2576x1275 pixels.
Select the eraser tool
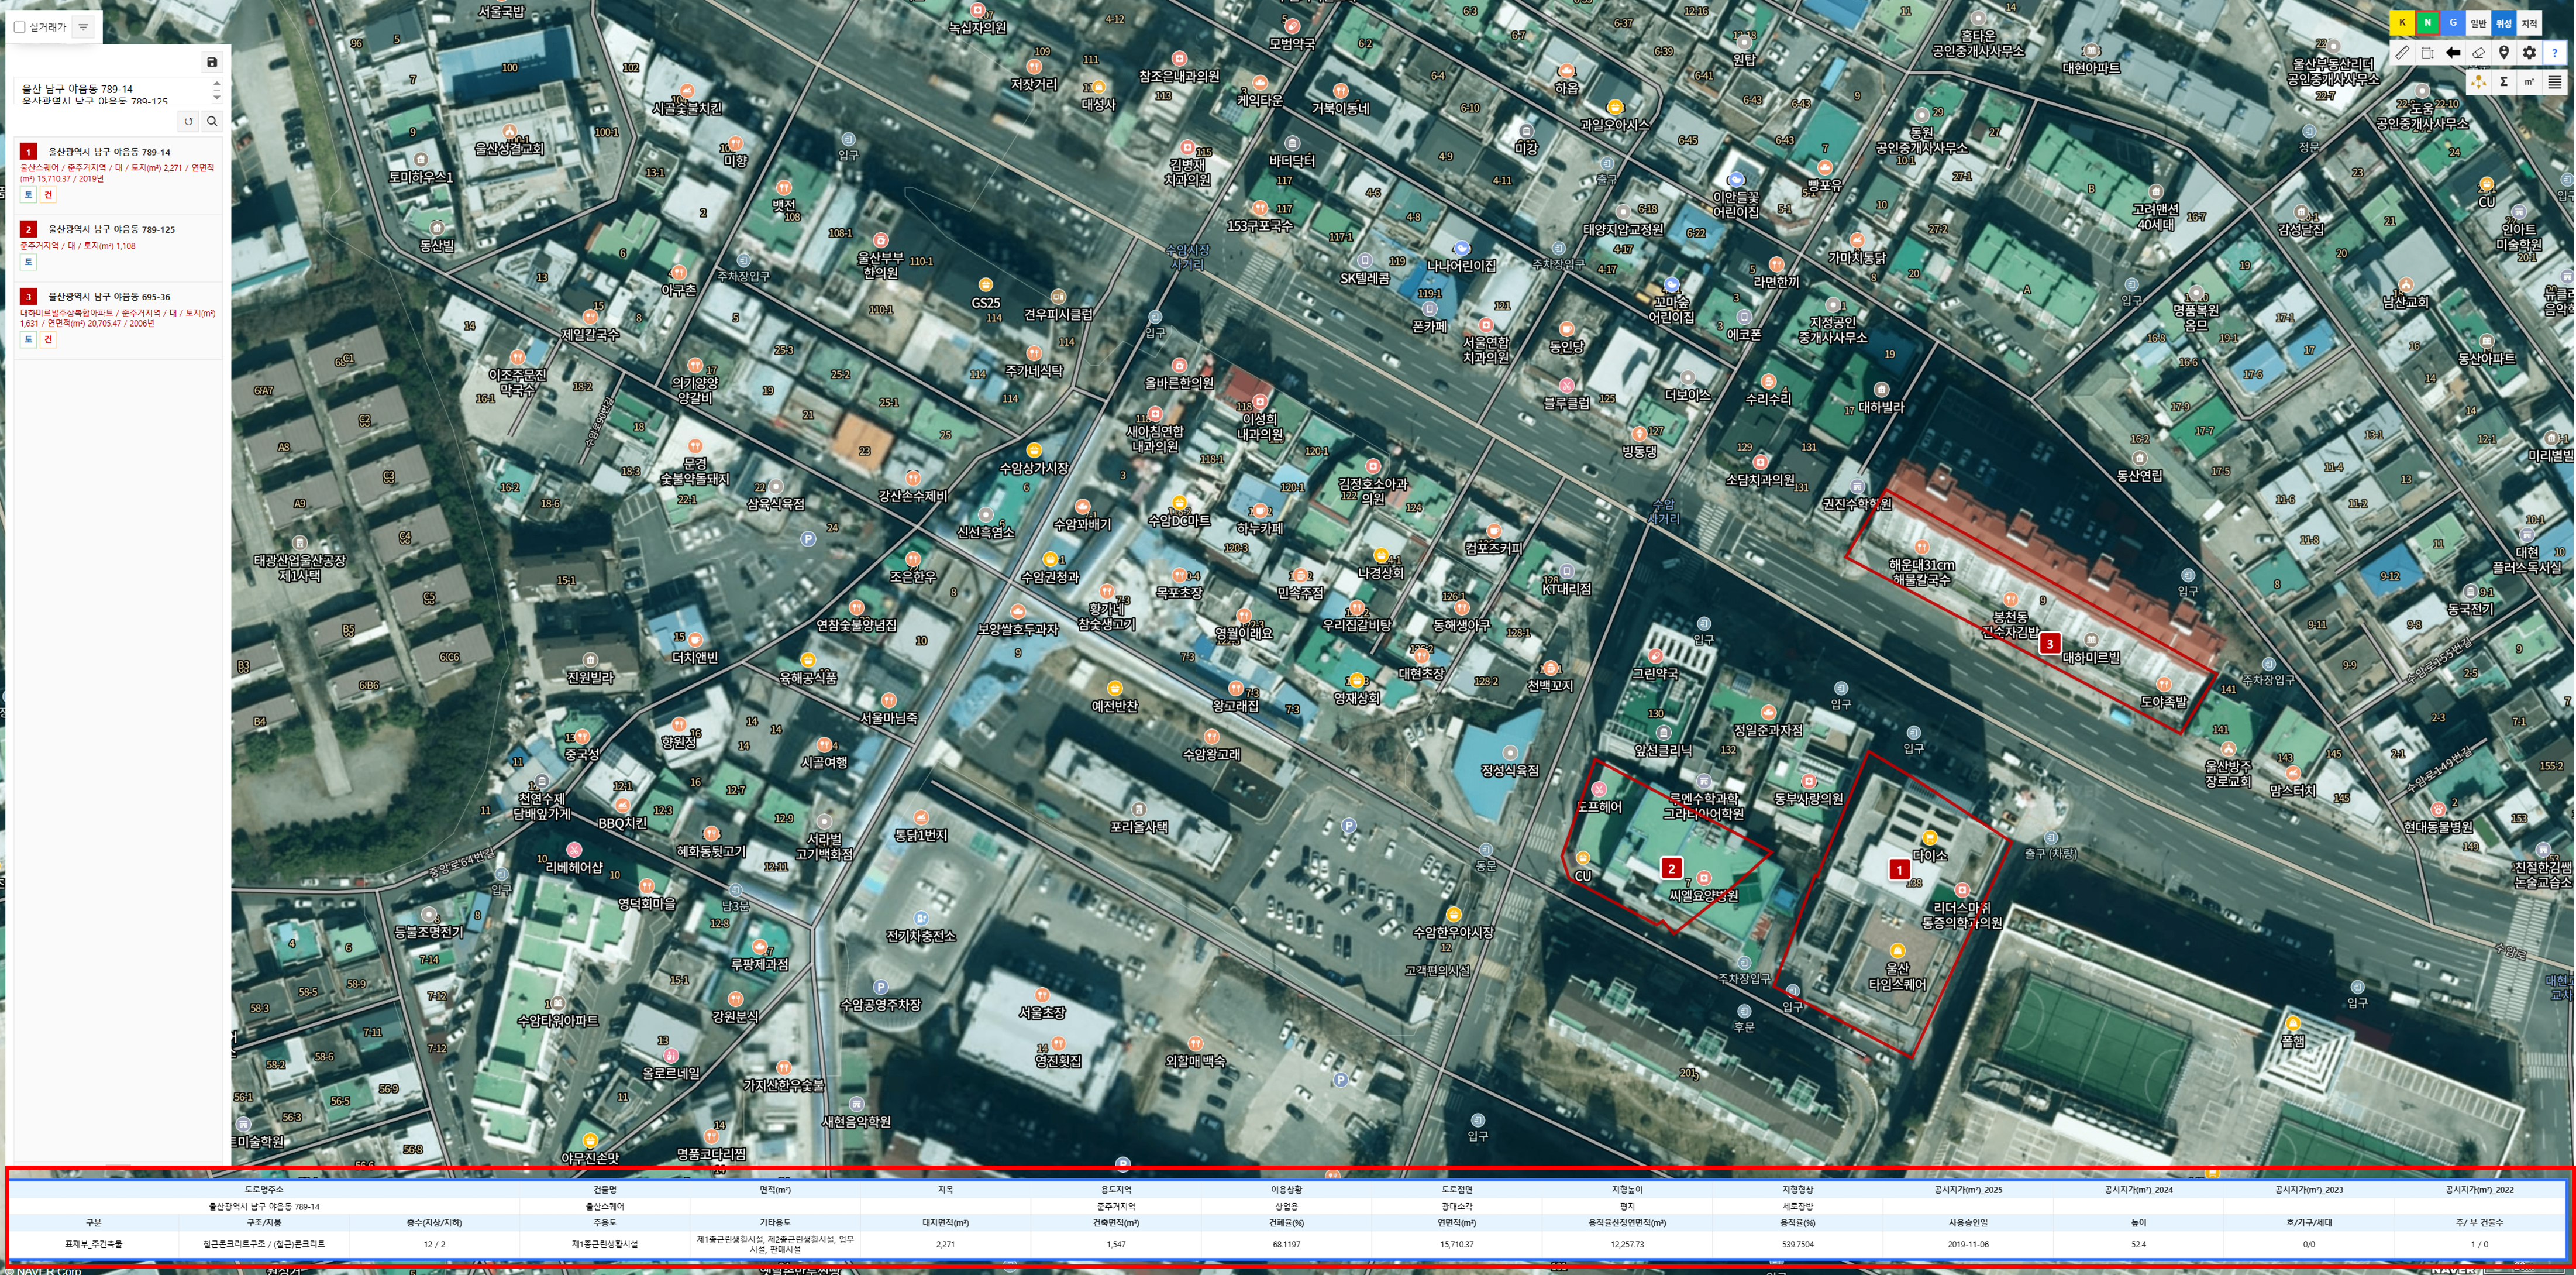(x=2478, y=52)
